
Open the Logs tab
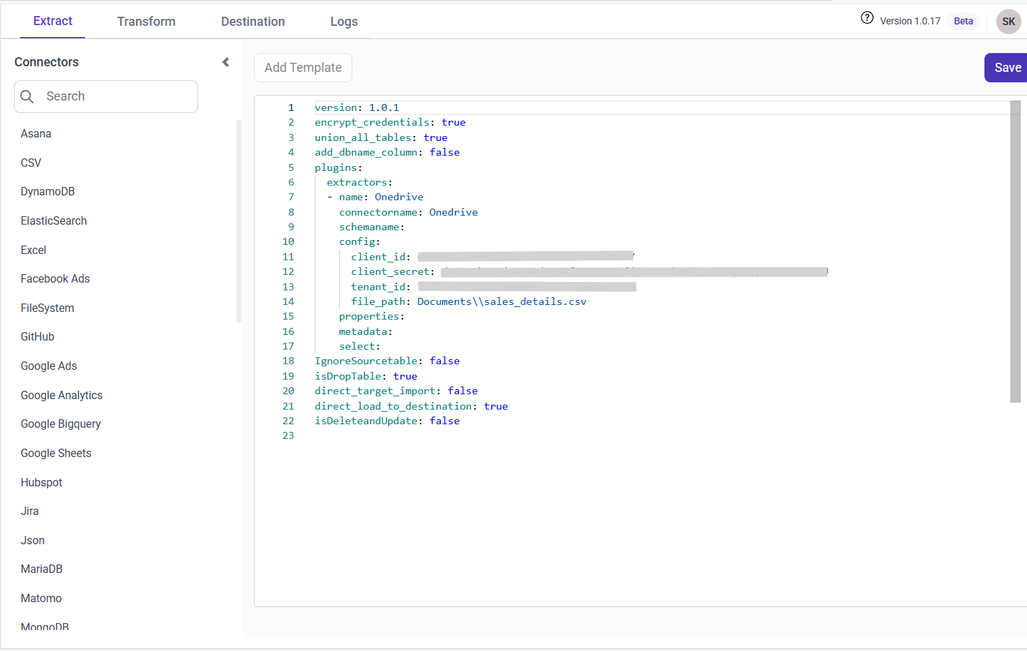(343, 22)
